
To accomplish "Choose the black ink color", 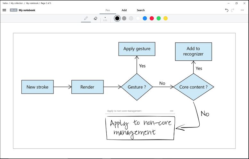I will (117, 18).
